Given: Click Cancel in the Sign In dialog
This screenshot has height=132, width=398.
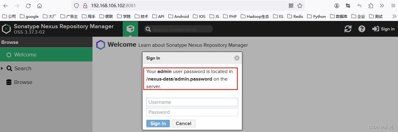Looking at the screenshot, I should [183, 124].
